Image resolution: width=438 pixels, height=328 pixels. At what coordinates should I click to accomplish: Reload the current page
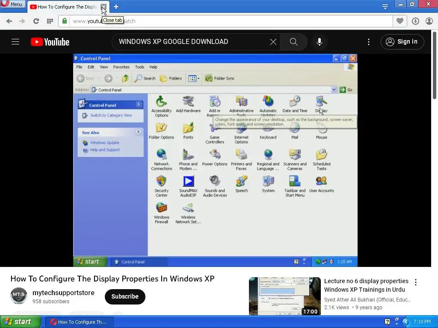pos(36,21)
